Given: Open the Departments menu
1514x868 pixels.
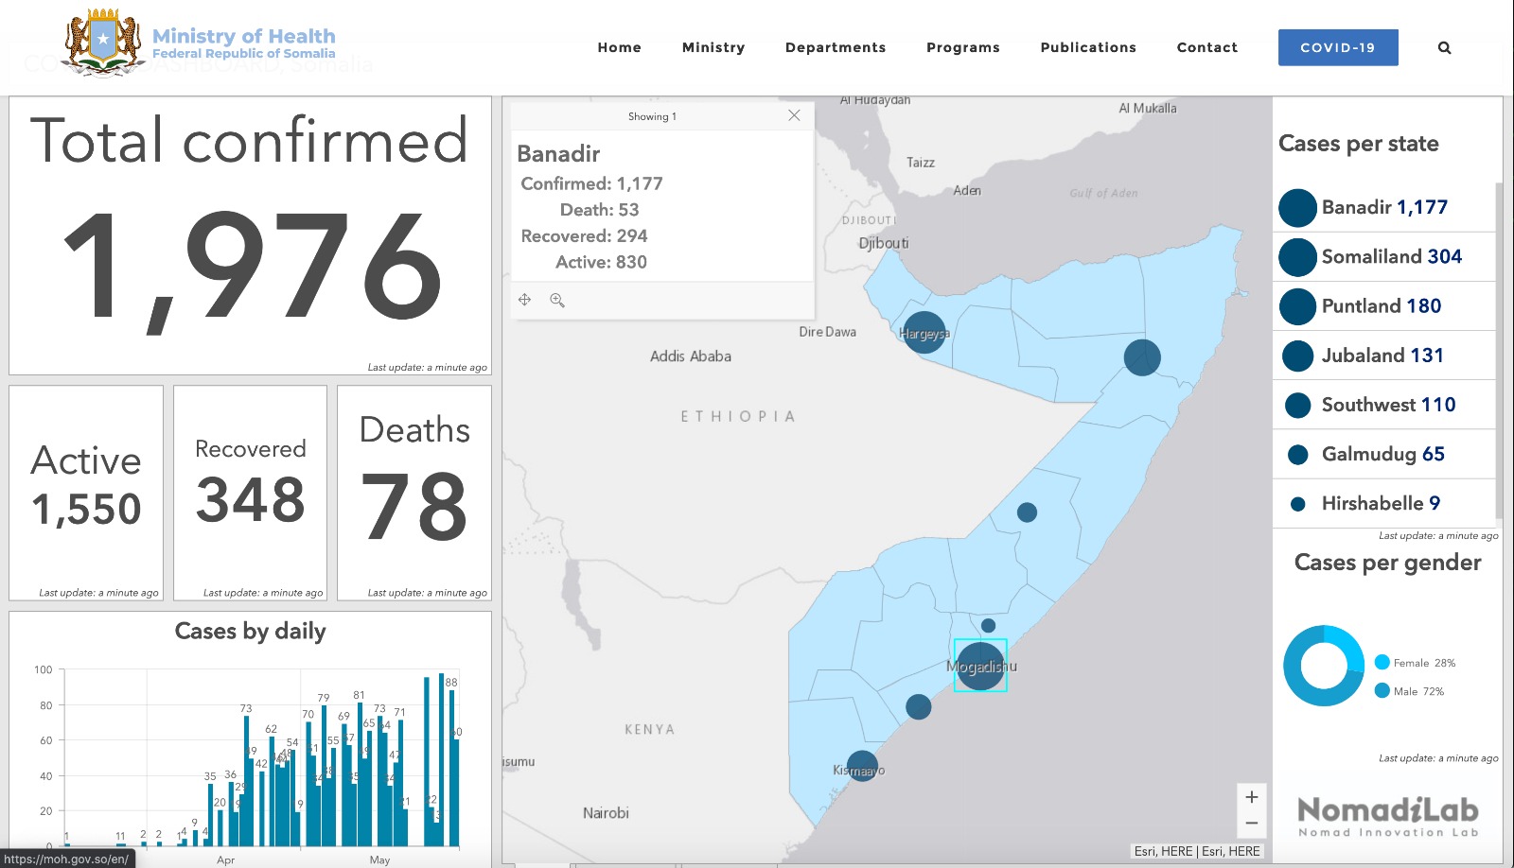Looking at the screenshot, I should (x=835, y=47).
